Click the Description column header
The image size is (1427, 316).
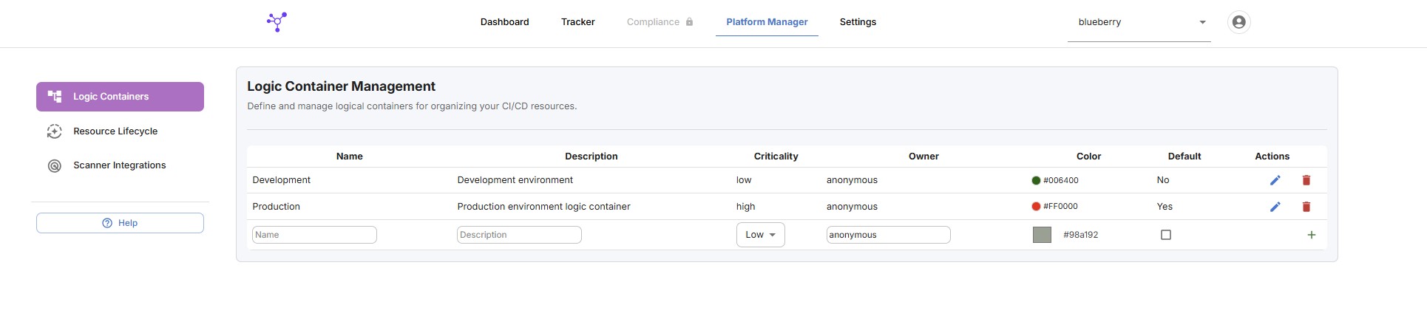[592, 157]
